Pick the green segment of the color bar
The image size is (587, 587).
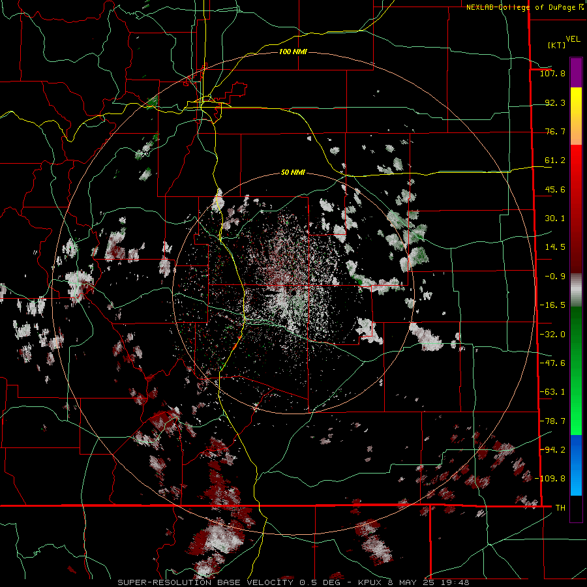[x=576, y=370]
